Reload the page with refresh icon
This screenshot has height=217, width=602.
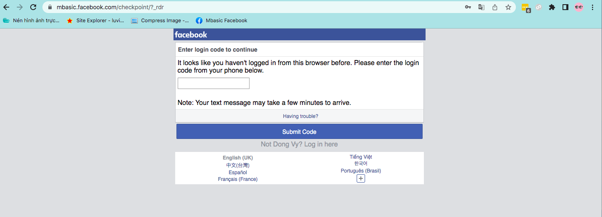pos(33,7)
